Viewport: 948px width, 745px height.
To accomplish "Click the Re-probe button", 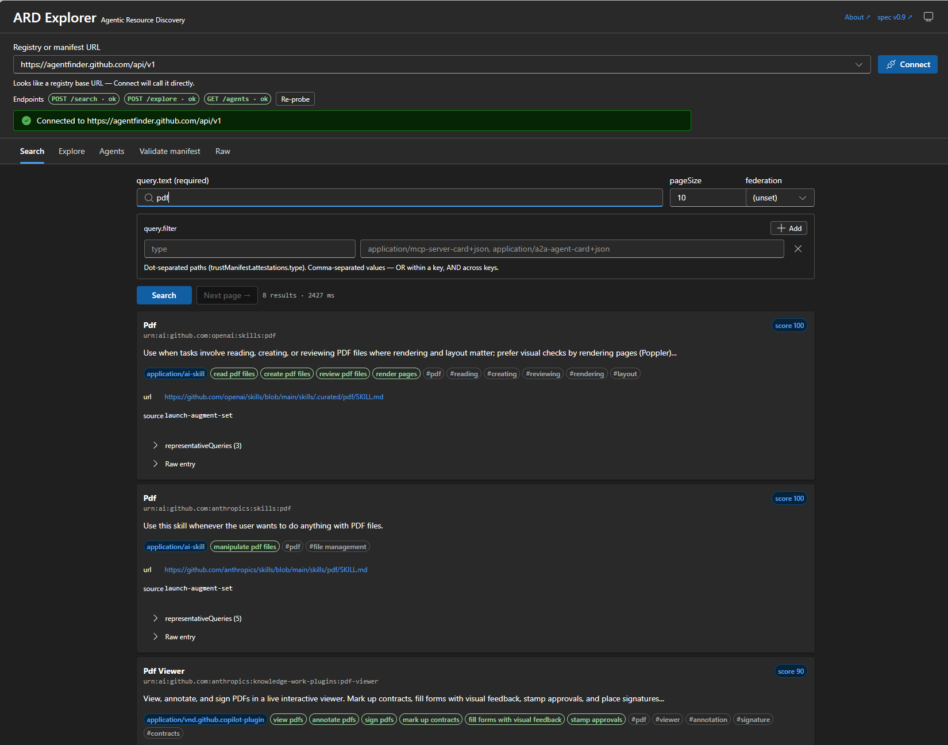I will point(295,99).
